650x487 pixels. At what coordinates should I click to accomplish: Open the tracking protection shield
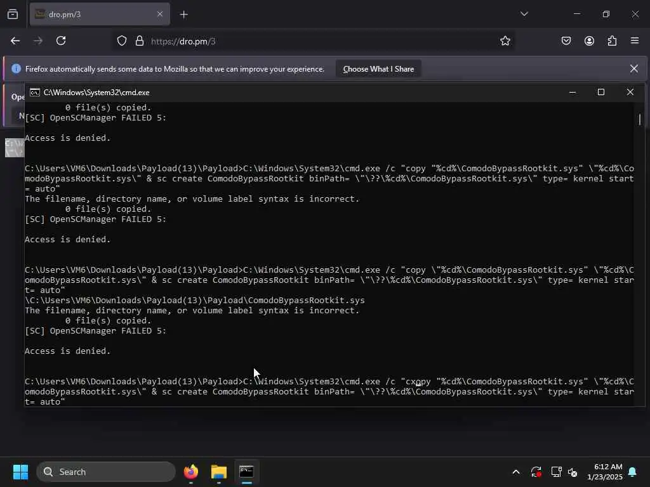pyautogui.click(x=121, y=41)
